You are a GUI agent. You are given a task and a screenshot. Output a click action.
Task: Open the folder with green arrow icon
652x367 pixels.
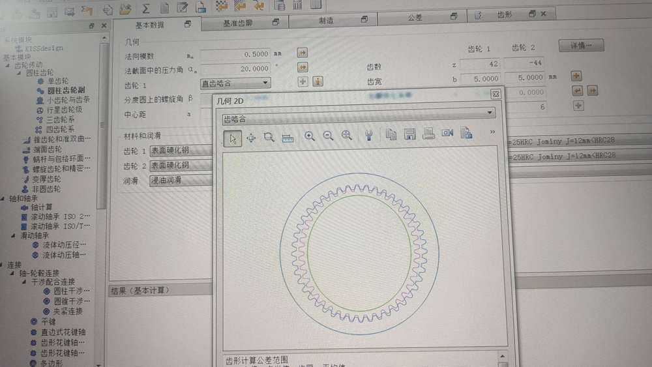pos(125,9)
